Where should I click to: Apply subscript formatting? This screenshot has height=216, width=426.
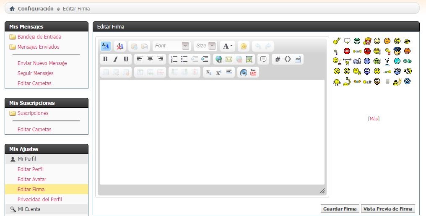(209, 72)
